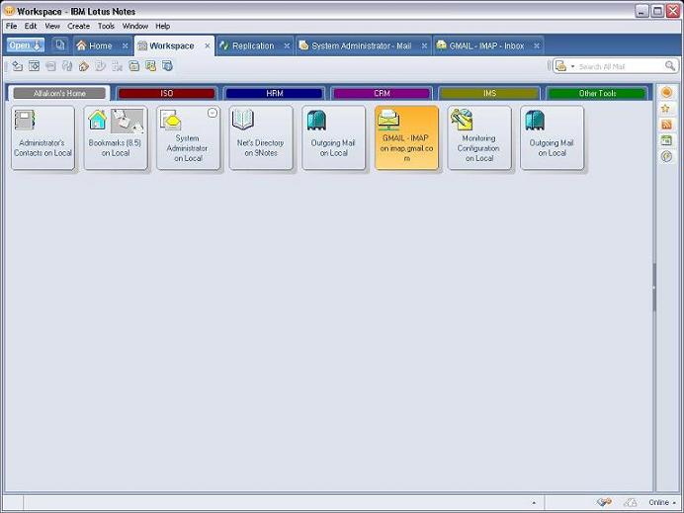Select the blue HRM workspace tab

275,93
